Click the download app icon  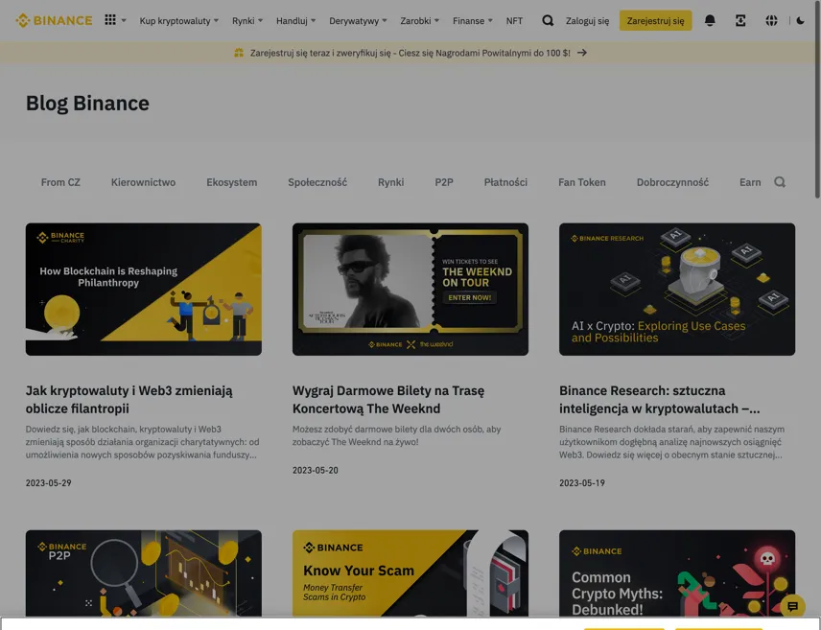click(x=740, y=20)
